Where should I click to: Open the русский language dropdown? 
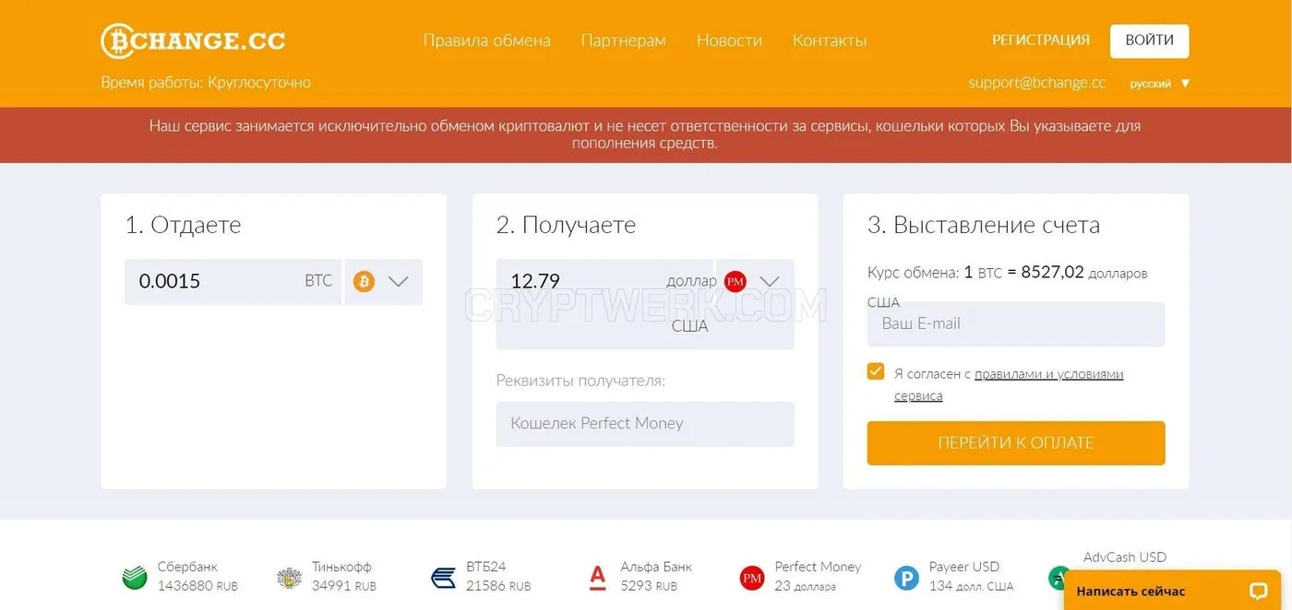pos(1160,84)
